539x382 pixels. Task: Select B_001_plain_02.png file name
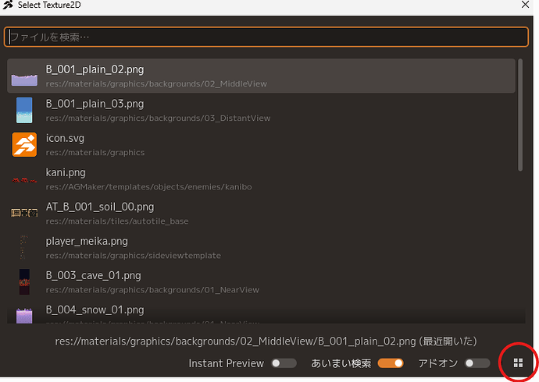(x=95, y=69)
